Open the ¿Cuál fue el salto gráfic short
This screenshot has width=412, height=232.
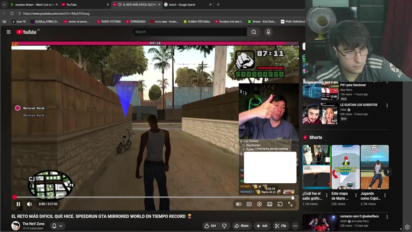pyautogui.click(x=316, y=167)
